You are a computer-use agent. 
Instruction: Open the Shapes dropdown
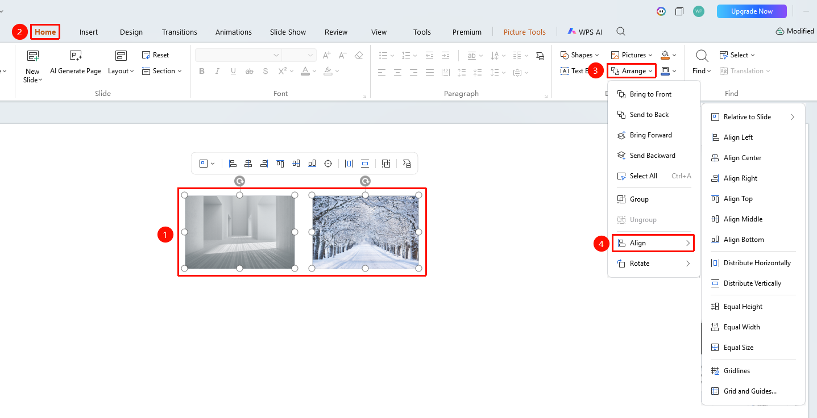pyautogui.click(x=579, y=55)
